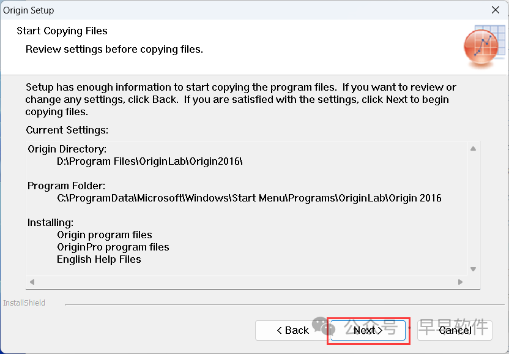Click the Start Menu program folder path
This screenshot has height=354, width=509.
(x=249, y=198)
